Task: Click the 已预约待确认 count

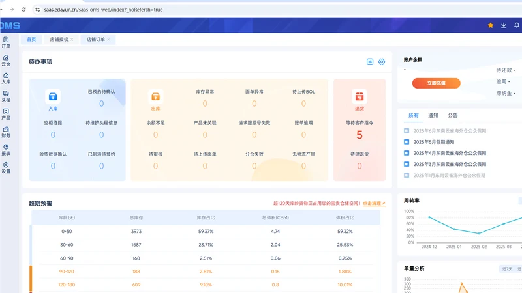Action: click(102, 104)
